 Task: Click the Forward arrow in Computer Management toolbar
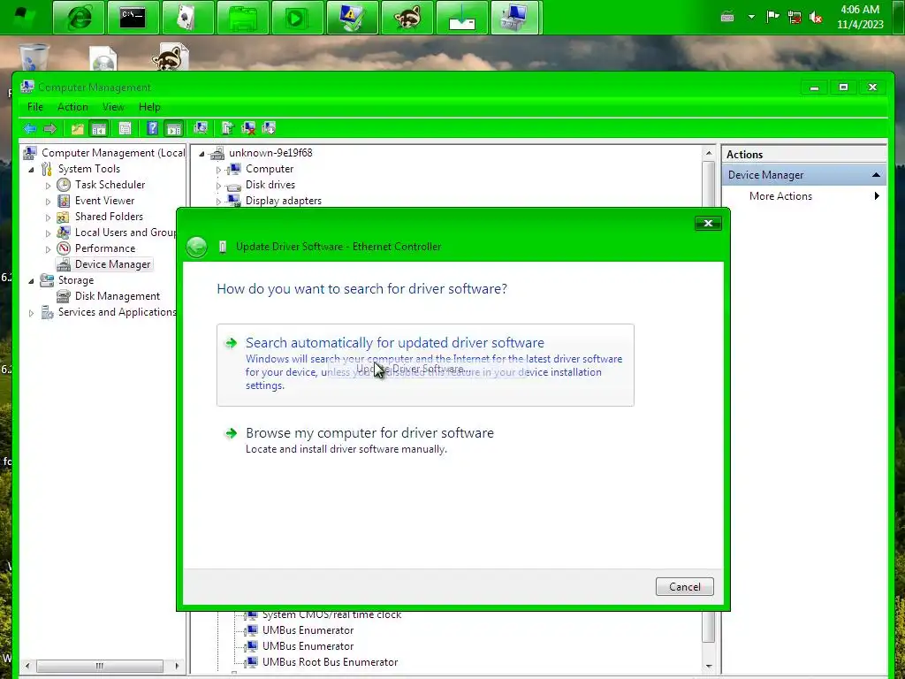[50, 128]
